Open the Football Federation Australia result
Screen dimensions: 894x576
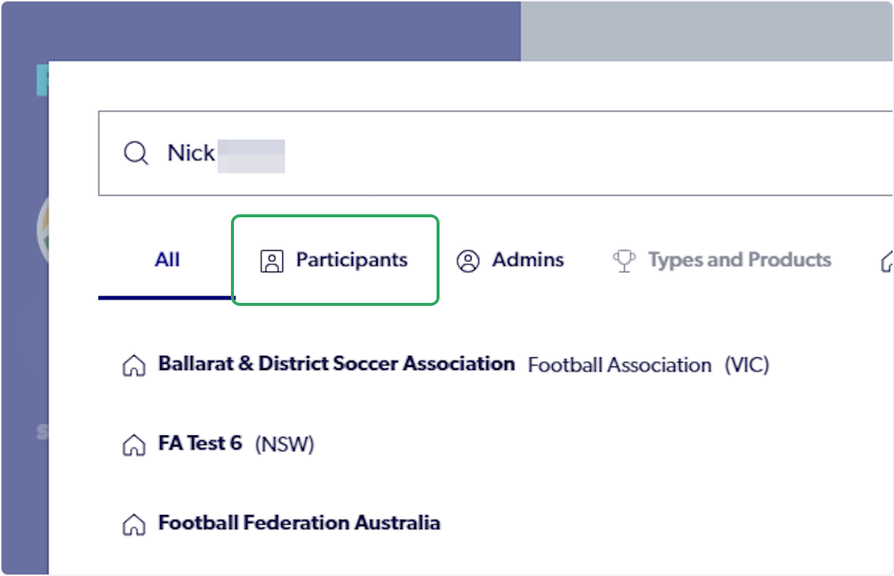pos(299,522)
